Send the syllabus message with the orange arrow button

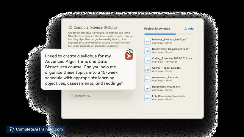[x=129, y=56]
